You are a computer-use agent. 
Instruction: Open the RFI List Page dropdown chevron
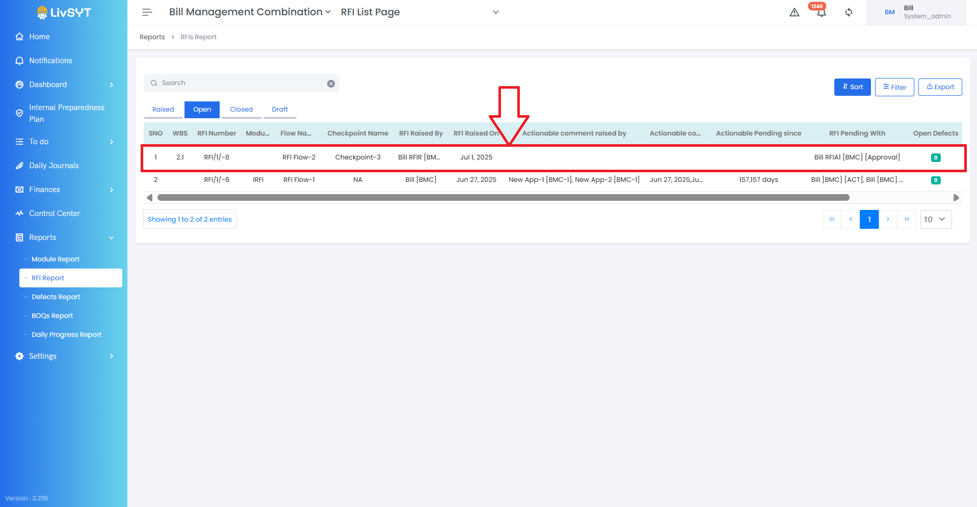[495, 12]
